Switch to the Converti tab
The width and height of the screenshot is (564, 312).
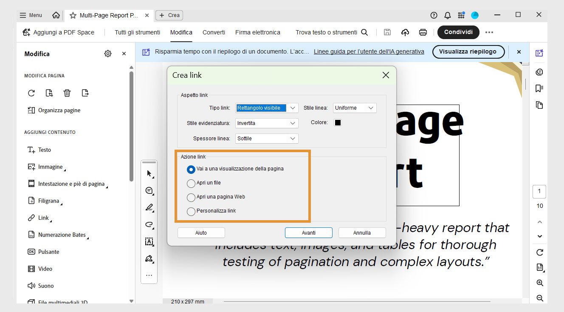tap(214, 32)
